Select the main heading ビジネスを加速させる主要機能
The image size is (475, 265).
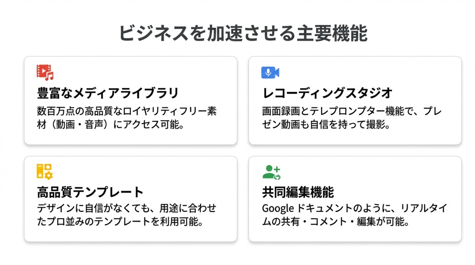[243, 33]
